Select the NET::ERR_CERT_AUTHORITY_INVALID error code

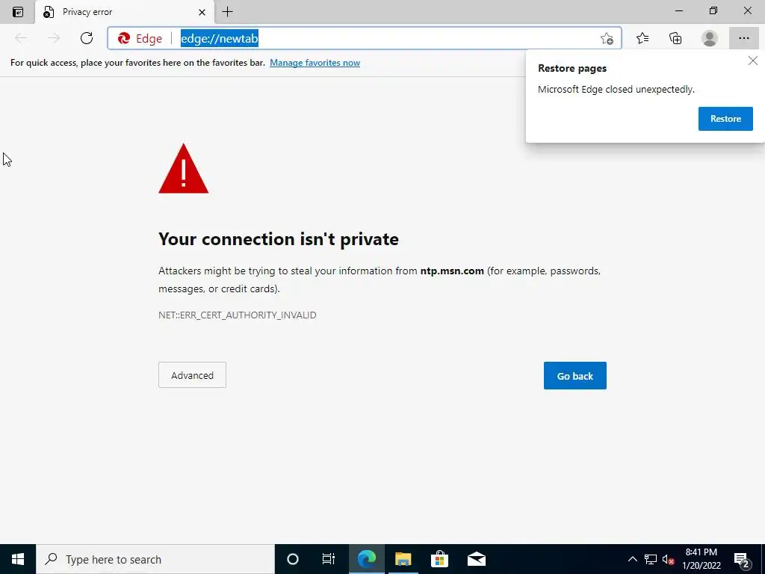click(238, 315)
